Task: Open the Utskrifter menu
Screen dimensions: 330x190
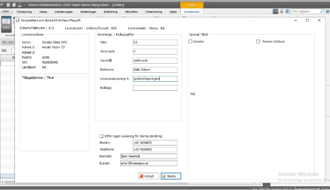Action: click(132, 12)
